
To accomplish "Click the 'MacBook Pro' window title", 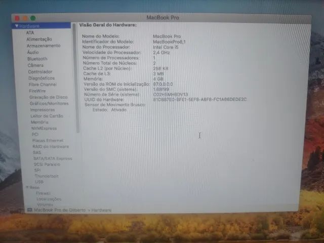I will click(163, 18).
